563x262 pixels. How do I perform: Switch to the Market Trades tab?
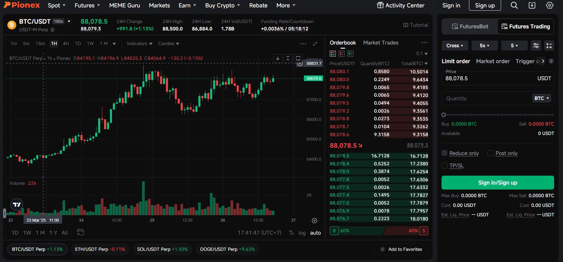pyautogui.click(x=381, y=43)
